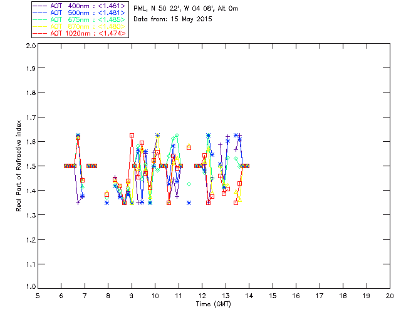Click the x-axis tick label 14

249,296
